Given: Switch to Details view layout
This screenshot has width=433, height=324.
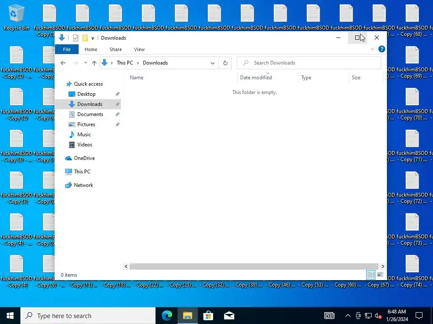Looking at the screenshot, I should click(x=371, y=275).
